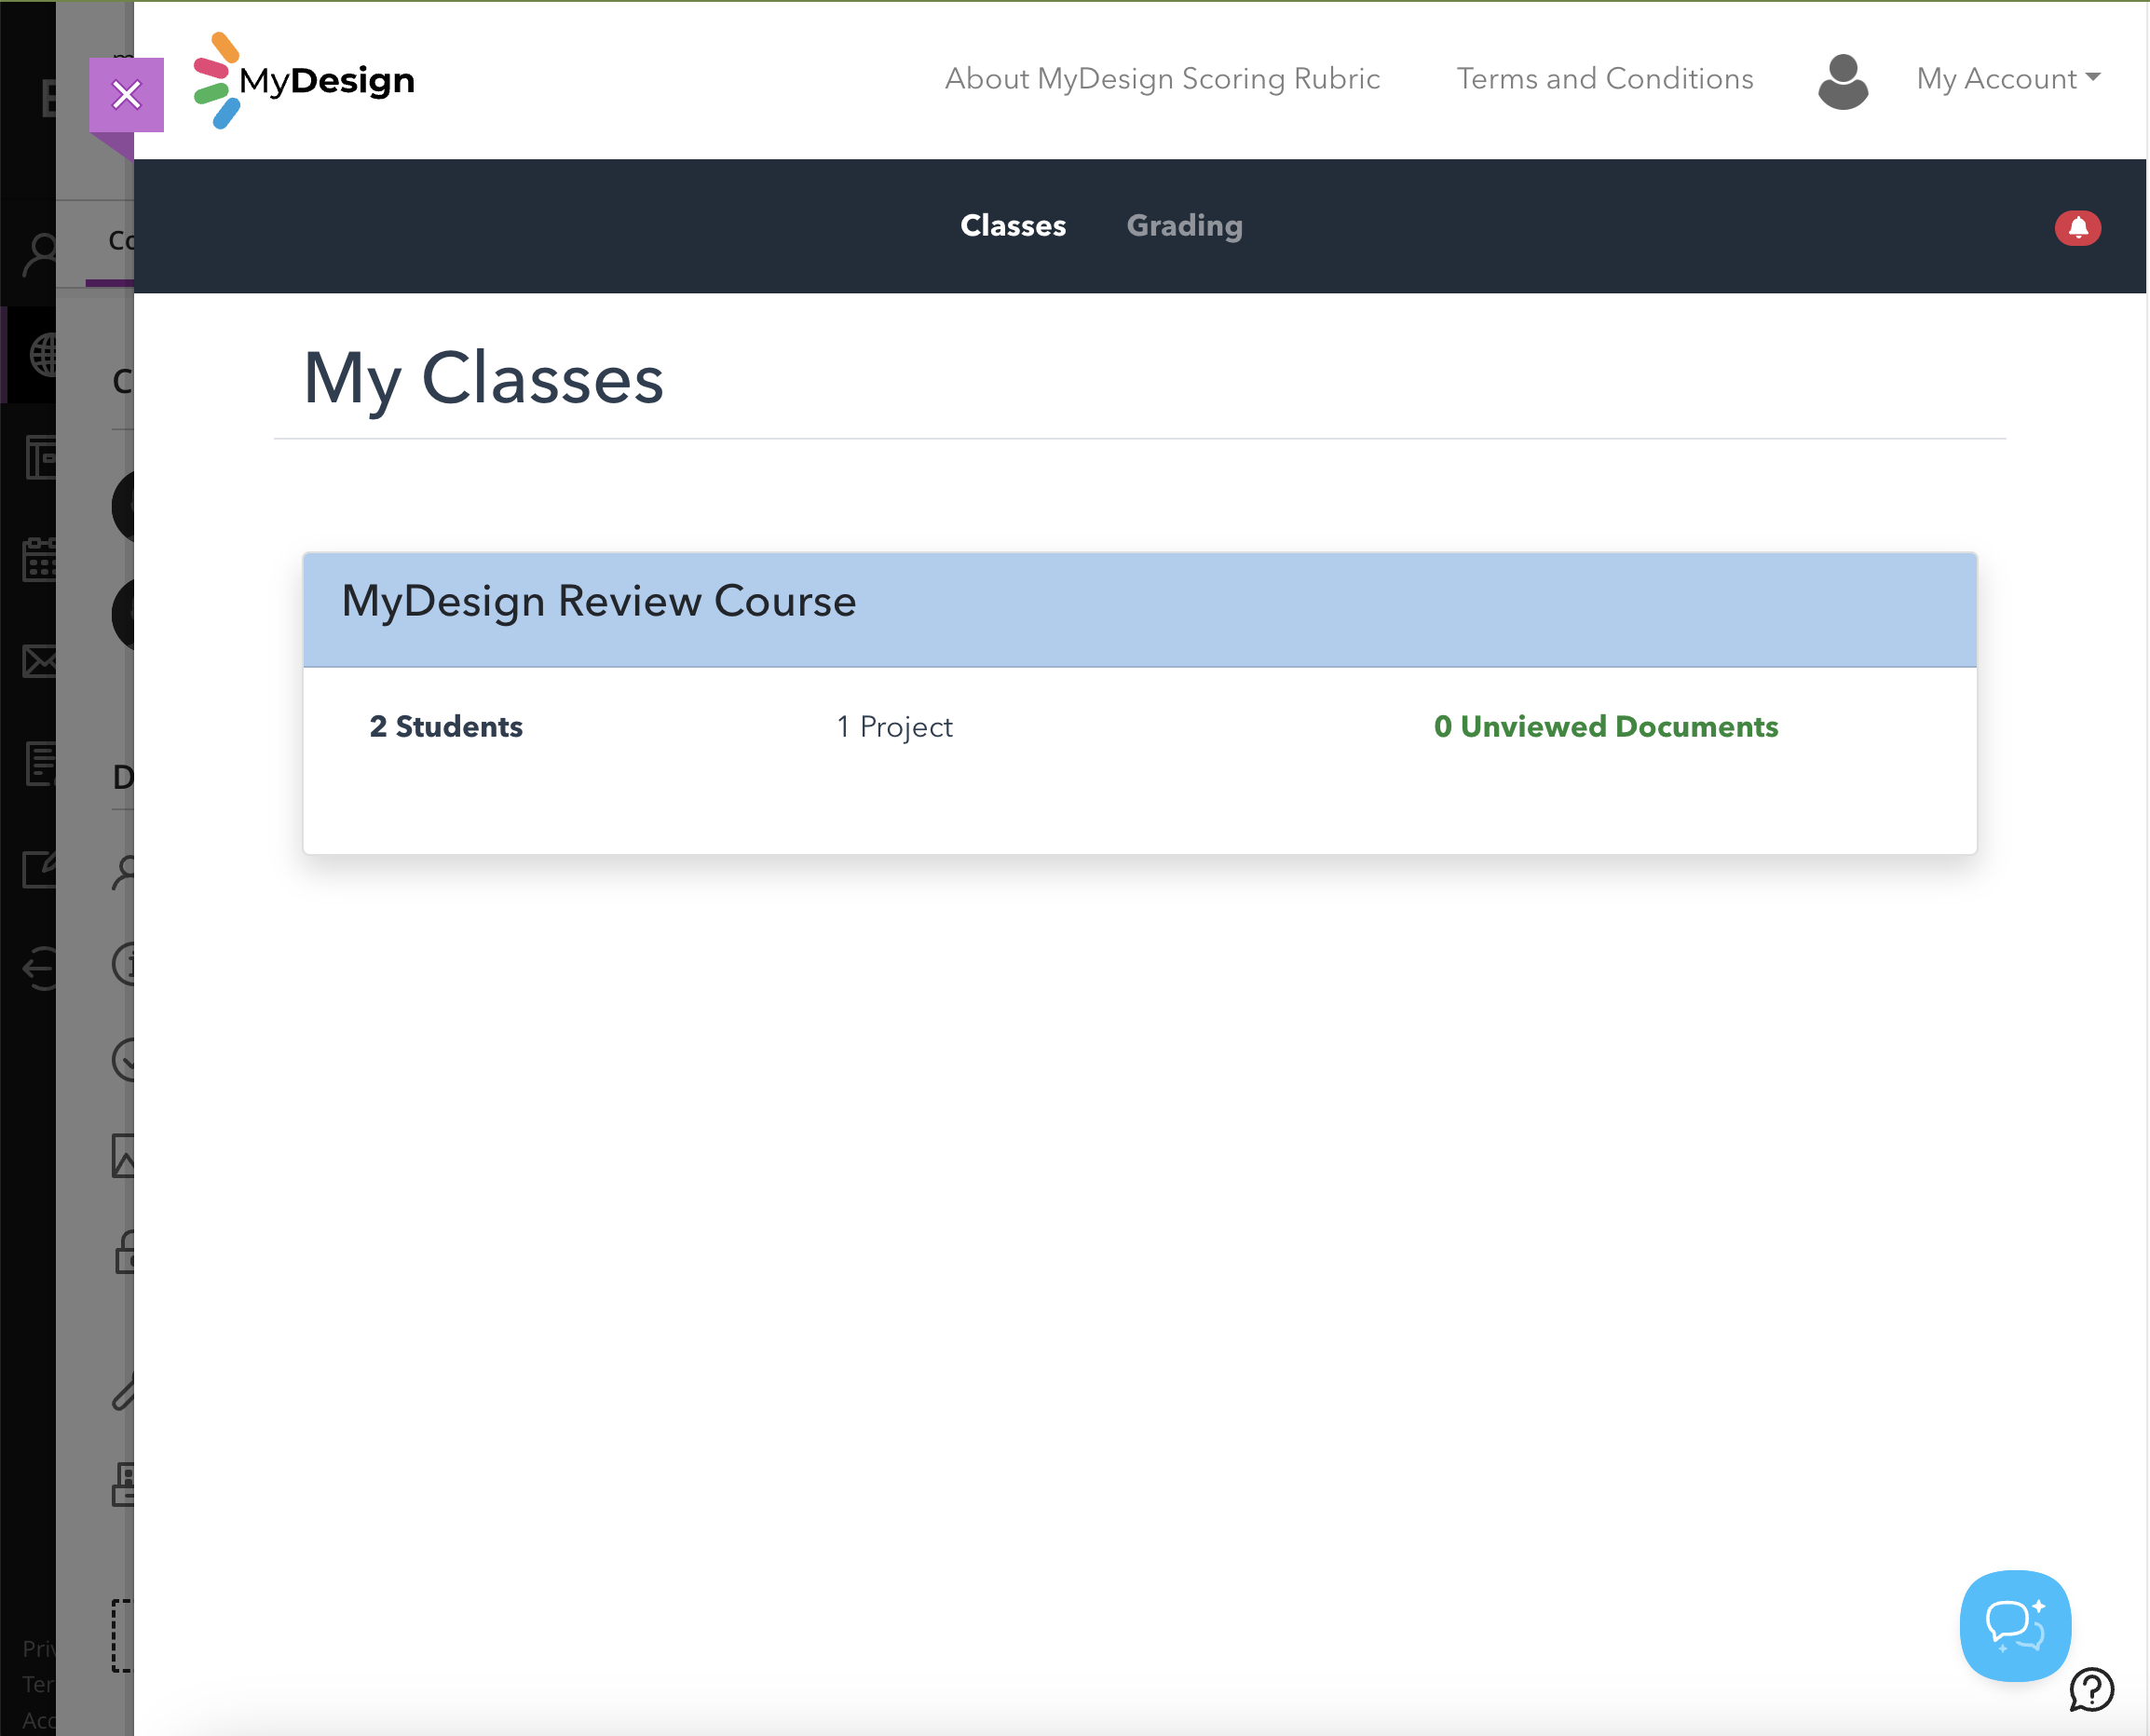Open the blue chat assistant button

[x=2014, y=1625]
